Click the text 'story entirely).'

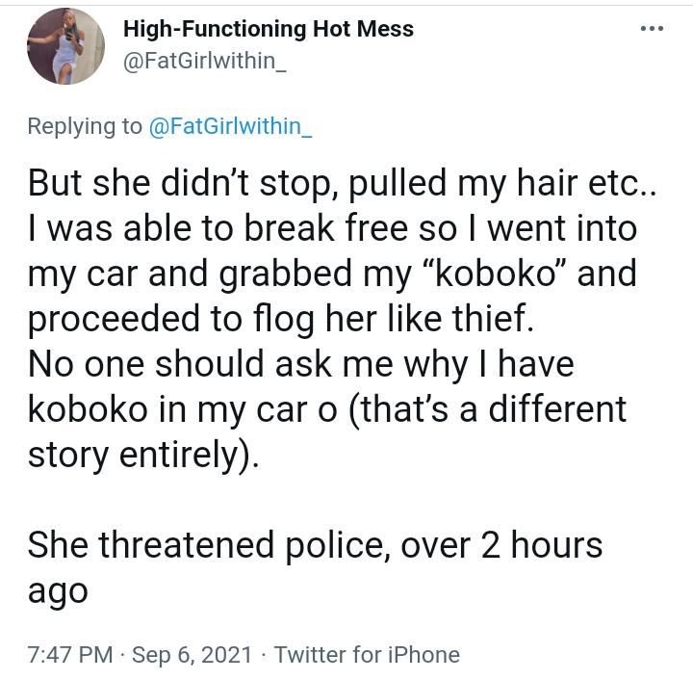coord(143,456)
